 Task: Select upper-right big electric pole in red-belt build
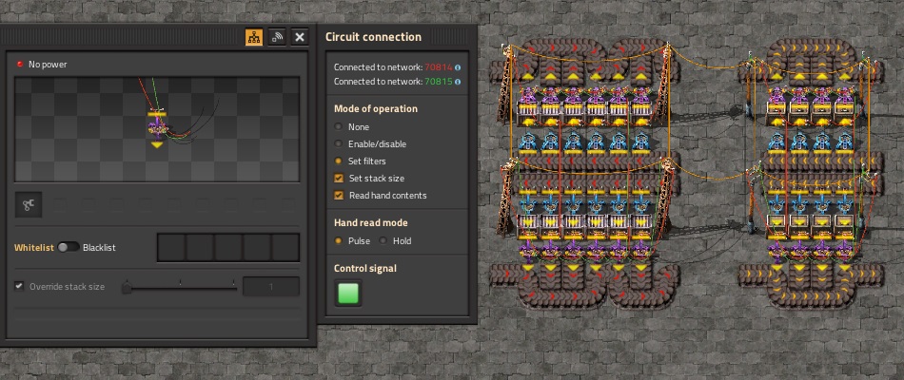click(x=666, y=84)
